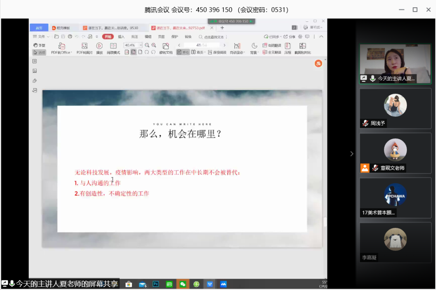Enable 连续阅读 continuous reading
Image resolution: width=436 pixels, height=290 pixels.
(217, 52)
